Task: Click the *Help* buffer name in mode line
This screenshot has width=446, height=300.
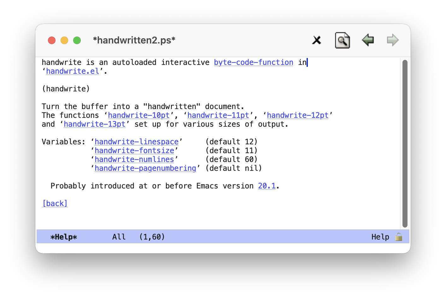Action: tap(64, 237)
